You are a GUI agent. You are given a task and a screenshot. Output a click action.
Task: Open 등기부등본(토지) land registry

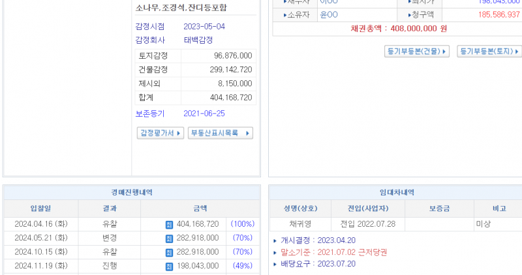[x=489, y=51]
